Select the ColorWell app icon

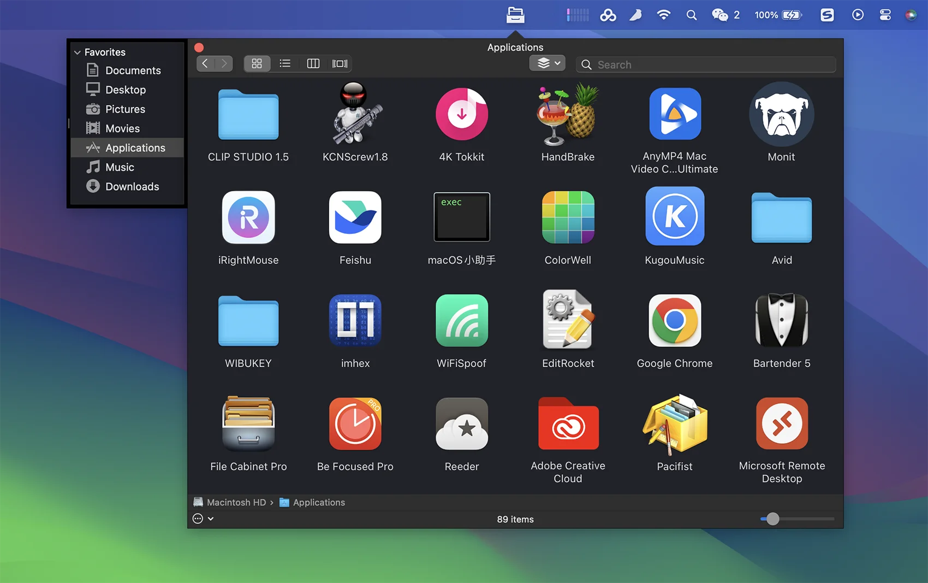tap(568, 217)
